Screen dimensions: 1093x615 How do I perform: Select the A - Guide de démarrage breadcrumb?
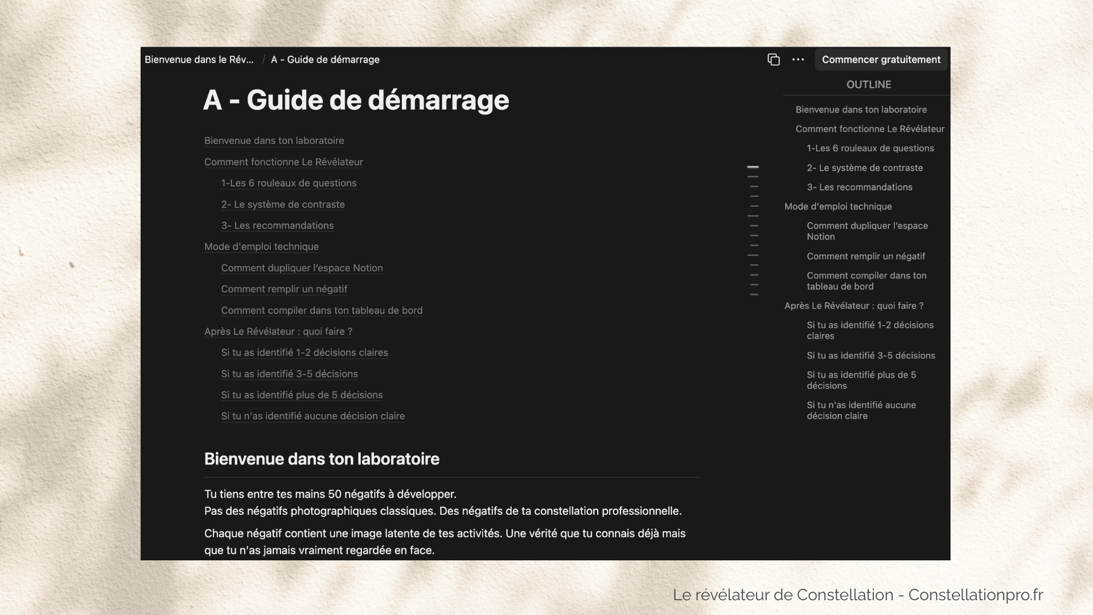pos(325,60)
